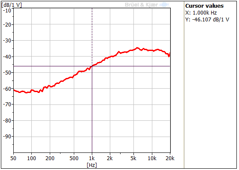239x170 pixels.
Task: Click the '100' frequency axis label
Action: 31,158
